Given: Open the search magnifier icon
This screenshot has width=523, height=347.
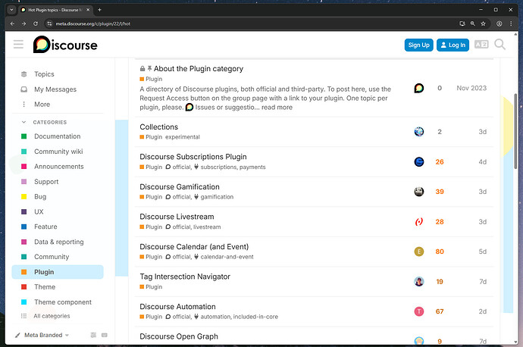Looking at the screenshot, I should coord(500,45).
